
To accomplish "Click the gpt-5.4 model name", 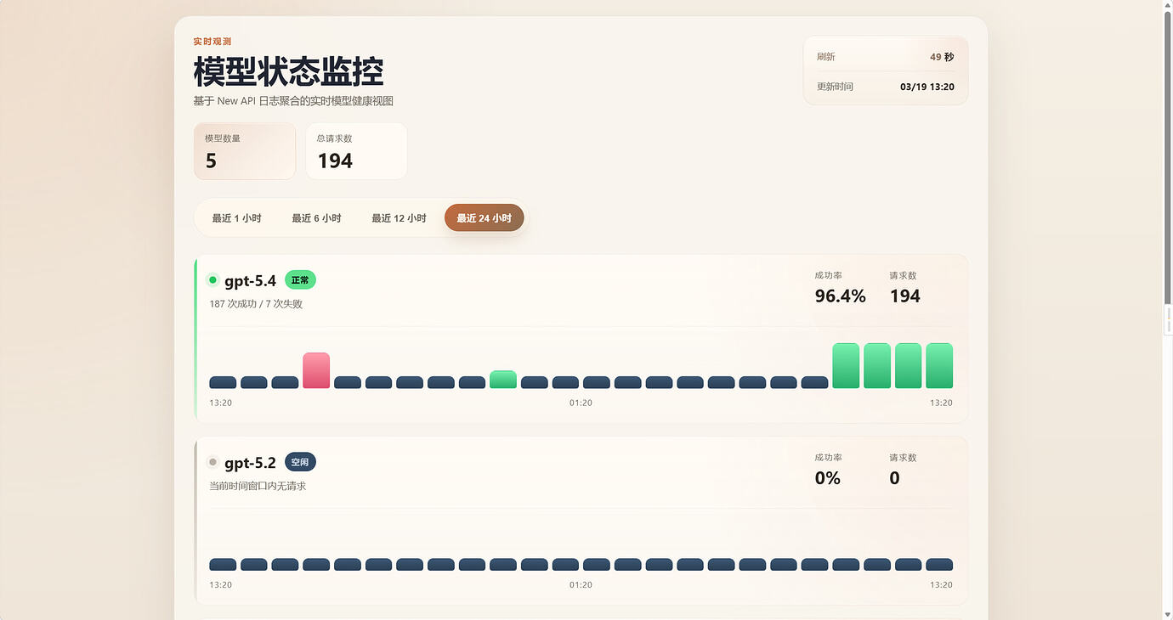I will click(x=250, y=281).
